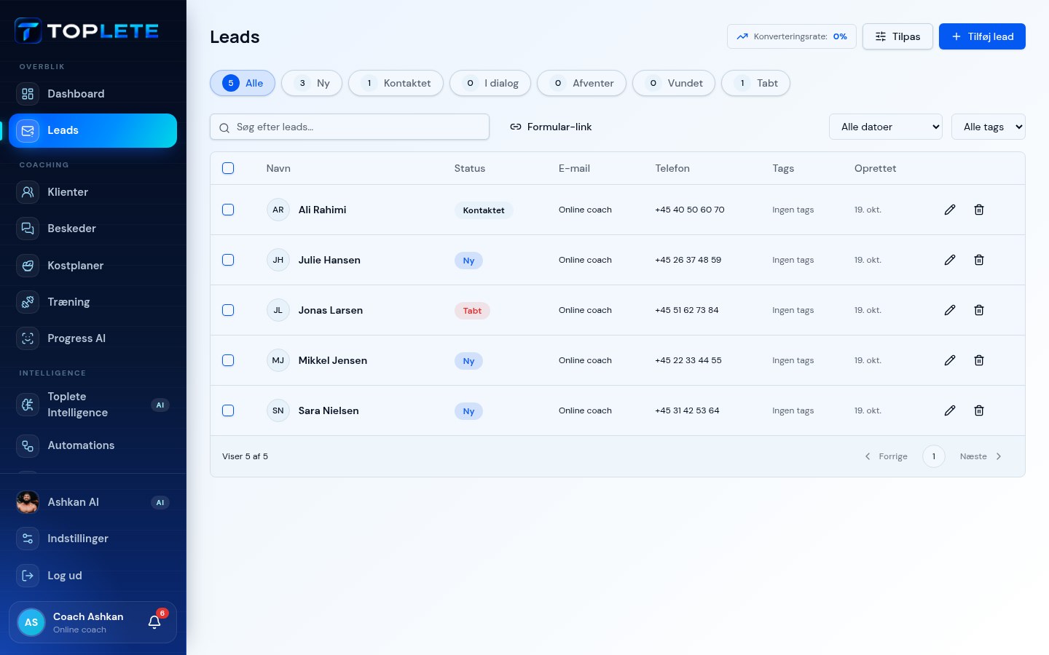Check the box for Ali Rahimi
The height and width of the screenshot is (655, 1049).
click(x=228, y=210)
